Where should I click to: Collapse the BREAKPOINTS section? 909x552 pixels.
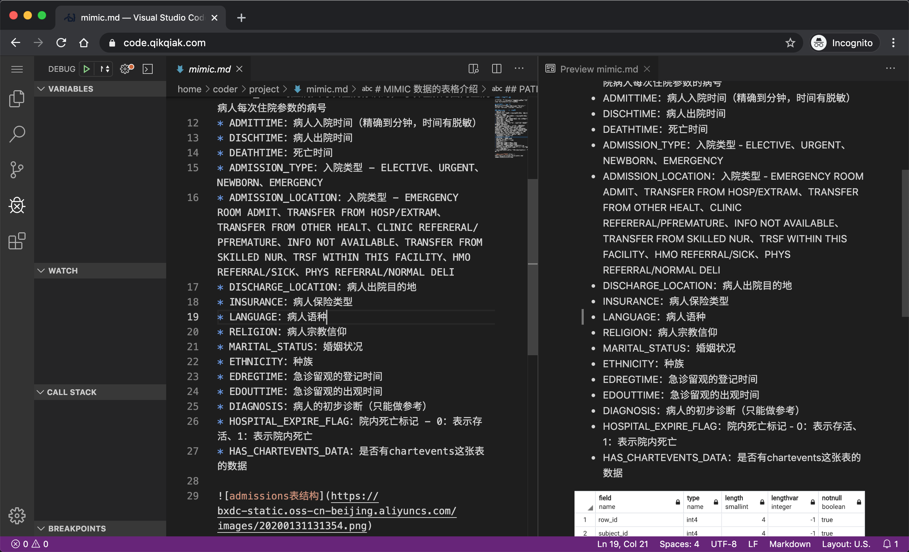[100, 529]
